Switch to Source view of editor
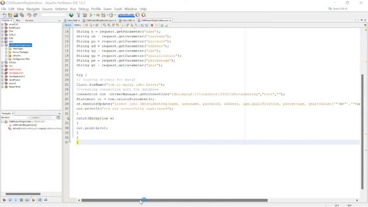The width and height of the screenshot is (368, 207). [68, 25]
